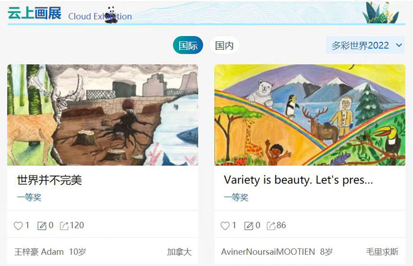Open the rainbow animals painting thumbnail
Viewport: 413px width, 266px height.
[310, 115]
